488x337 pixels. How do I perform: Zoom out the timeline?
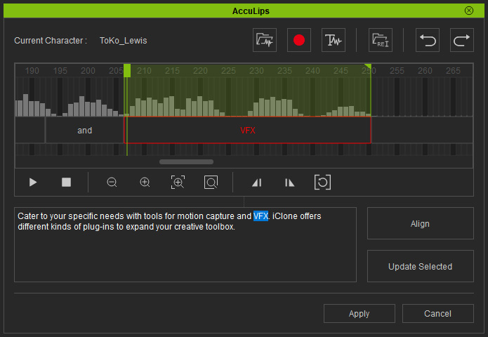[112, 183]
